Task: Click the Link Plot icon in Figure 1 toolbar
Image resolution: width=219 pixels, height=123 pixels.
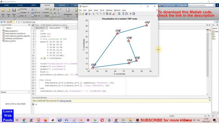Action: [119, 14]
